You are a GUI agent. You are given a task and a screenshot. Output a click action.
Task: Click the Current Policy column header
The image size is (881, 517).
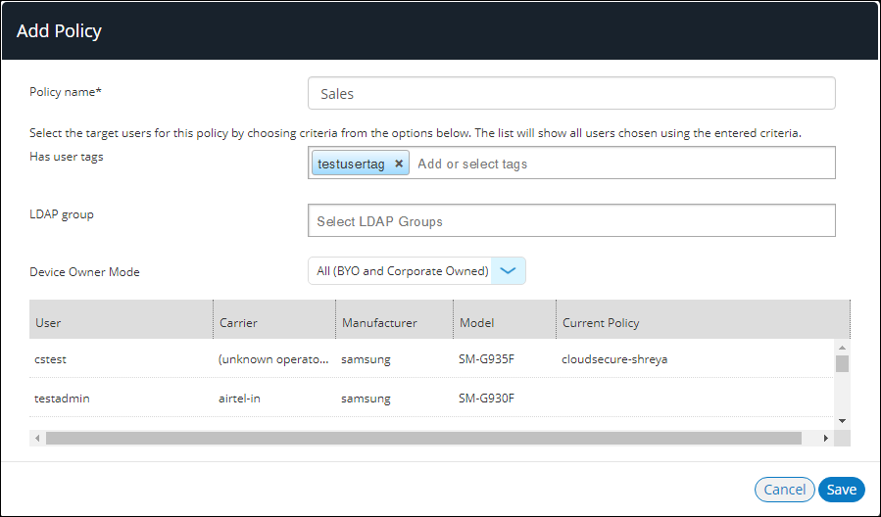(x=601, y=322)
